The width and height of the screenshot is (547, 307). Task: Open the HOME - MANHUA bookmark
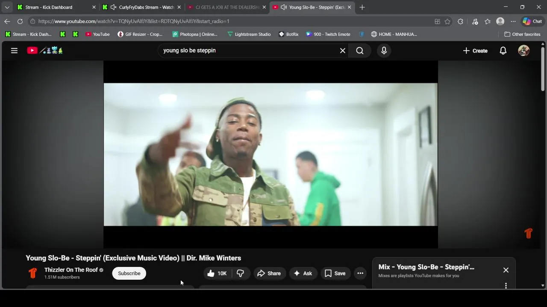tap(394, 34)
